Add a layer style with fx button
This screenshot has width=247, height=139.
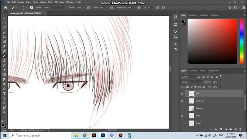pyautogui.click(x=216, y=129)
